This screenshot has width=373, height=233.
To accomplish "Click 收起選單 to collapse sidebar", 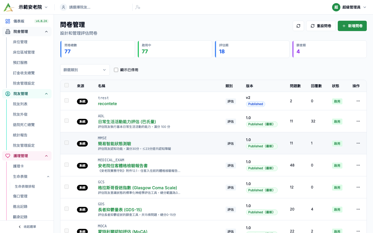I will [x=27, y=227].
